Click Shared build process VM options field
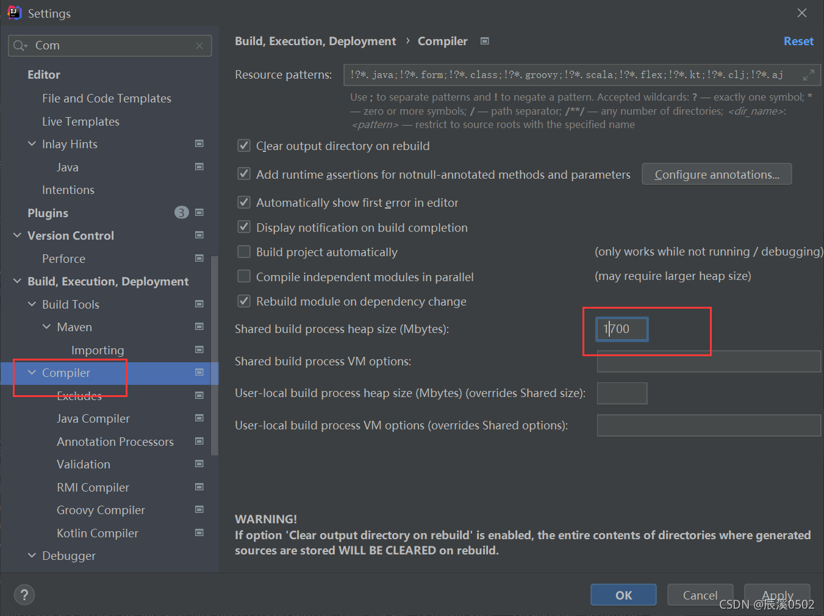Screen dimensions: 824x616 (709, 361)
